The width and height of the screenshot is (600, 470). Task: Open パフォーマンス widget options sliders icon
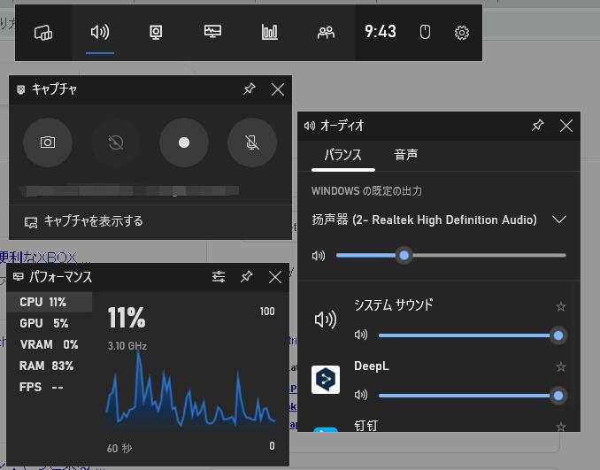click(x=219, y=277)
